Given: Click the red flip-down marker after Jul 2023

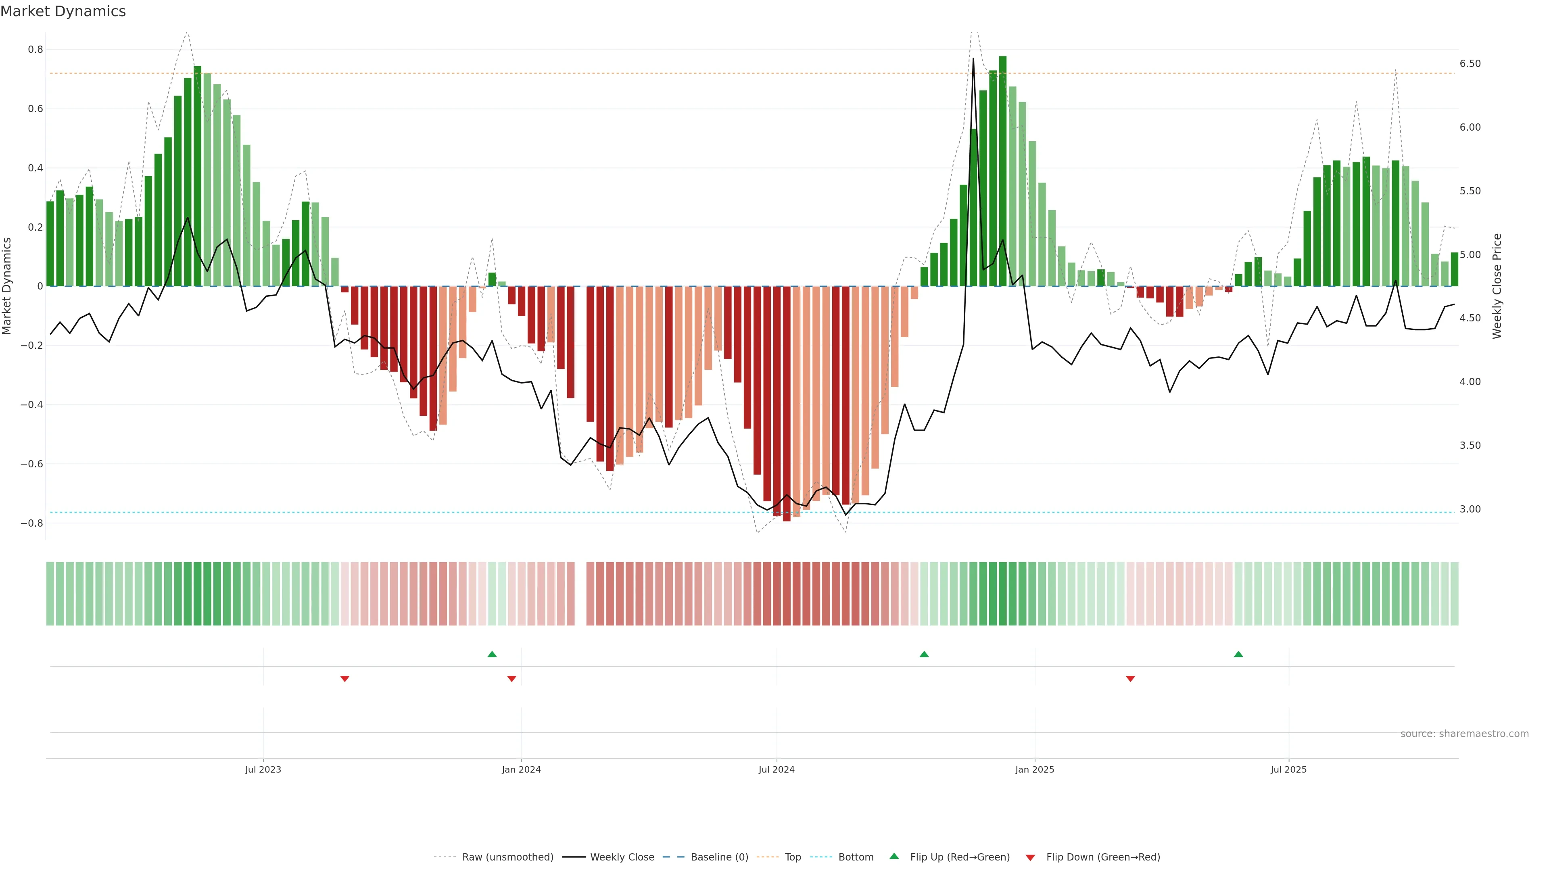Looking at the screenshot, I should coord(344,679).
